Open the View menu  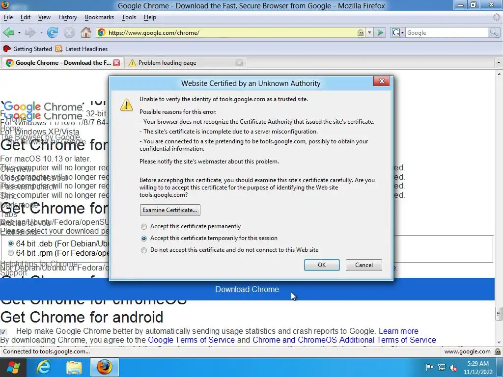tap(44, 17)
